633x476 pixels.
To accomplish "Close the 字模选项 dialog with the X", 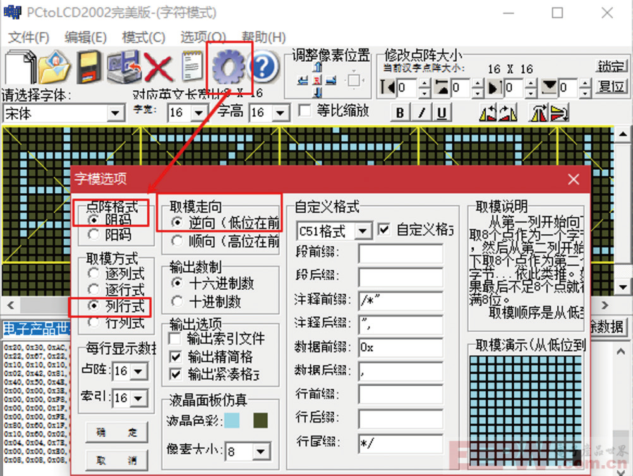I will 573,179.
